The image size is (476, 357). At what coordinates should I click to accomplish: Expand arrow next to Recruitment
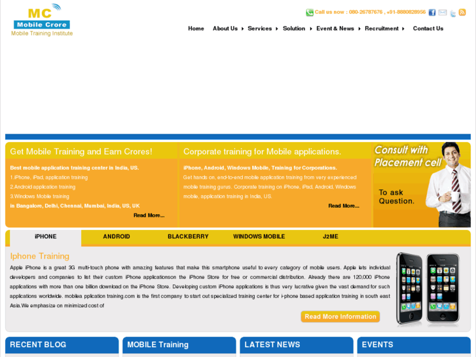(403, 29)
